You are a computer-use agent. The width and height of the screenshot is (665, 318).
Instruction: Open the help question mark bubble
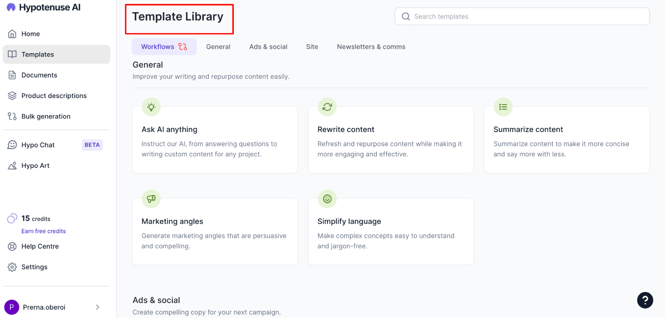(x=645, y=300)
